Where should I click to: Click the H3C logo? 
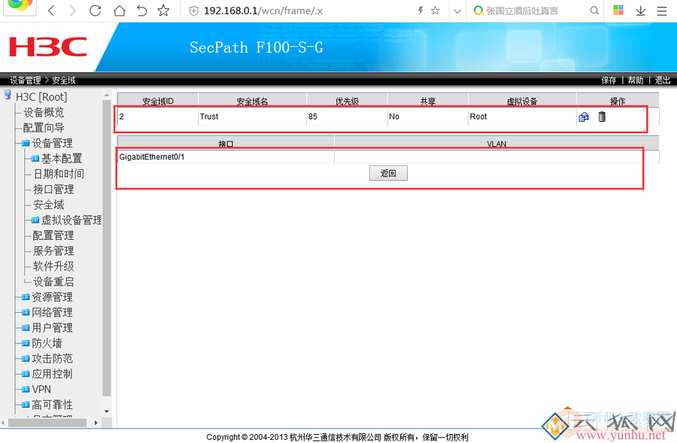[47, 47]
